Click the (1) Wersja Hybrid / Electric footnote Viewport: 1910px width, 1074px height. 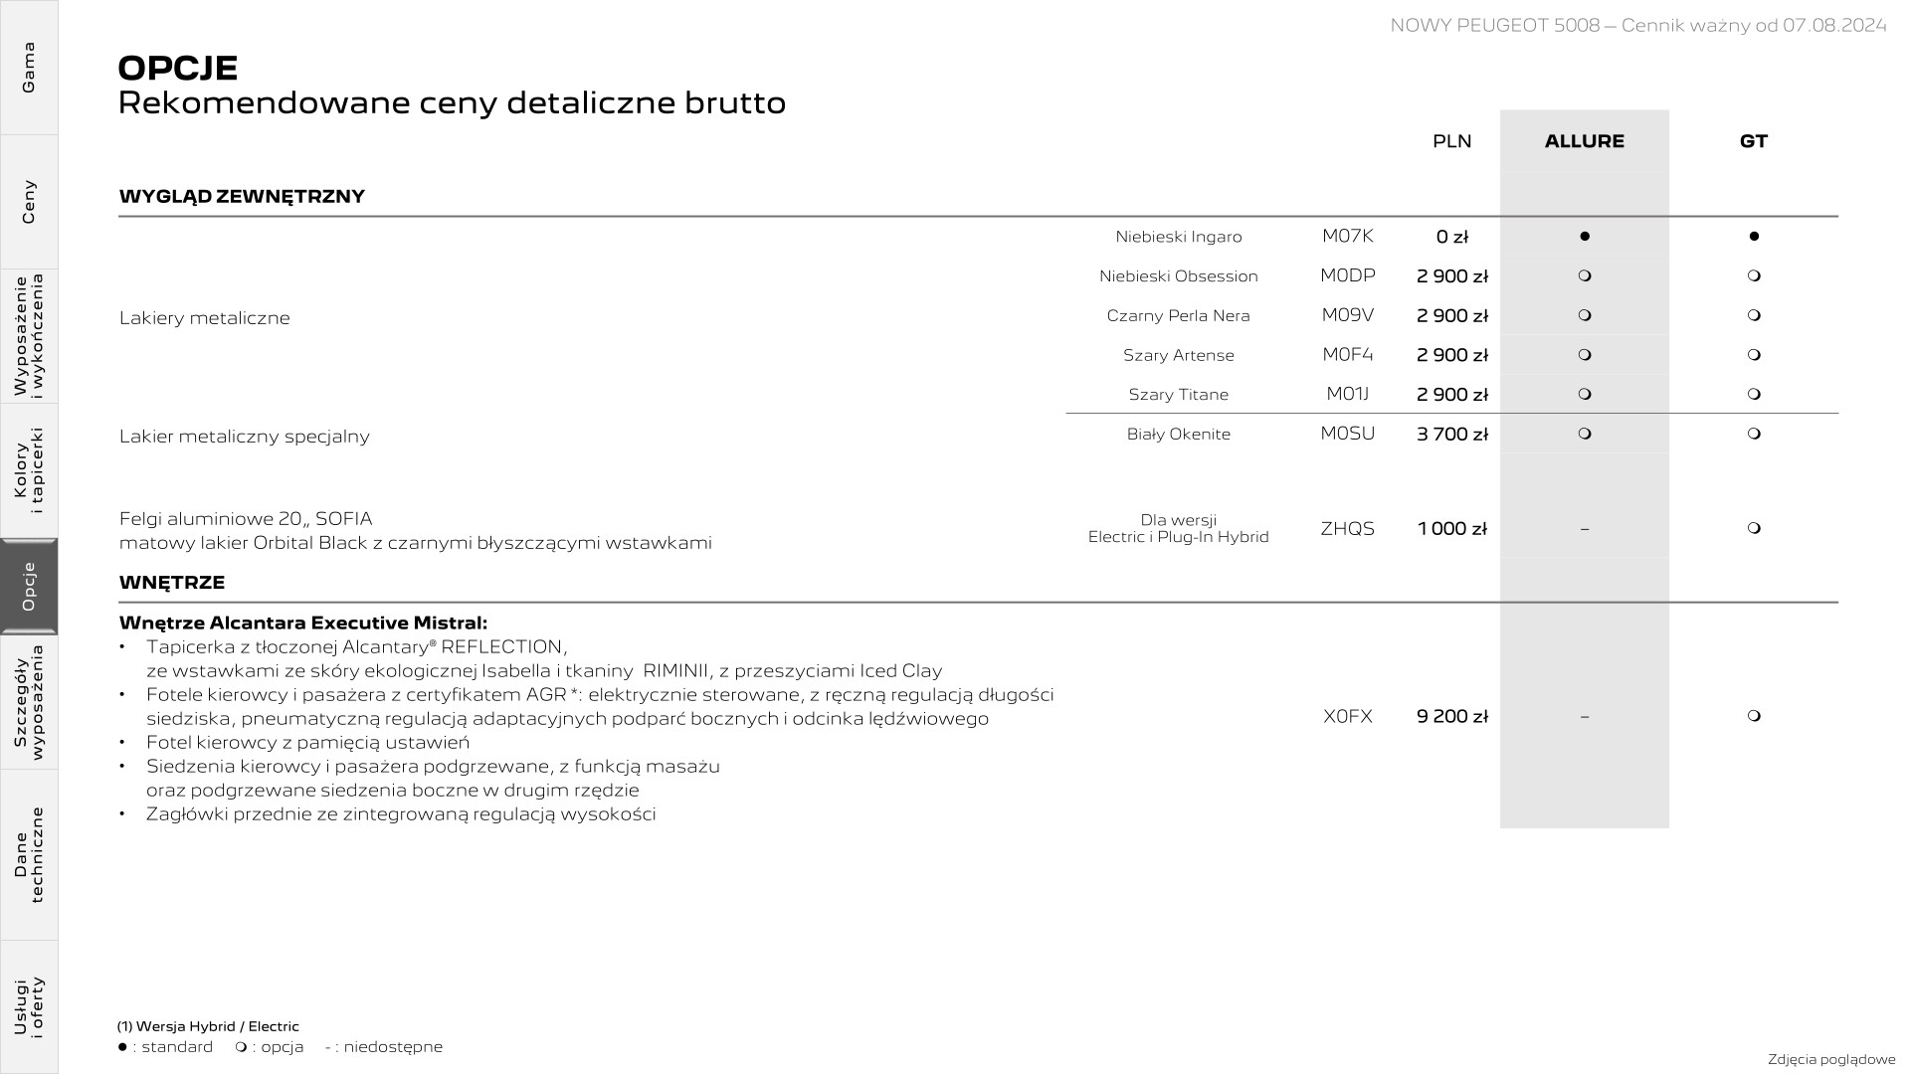pos(208,1026)
